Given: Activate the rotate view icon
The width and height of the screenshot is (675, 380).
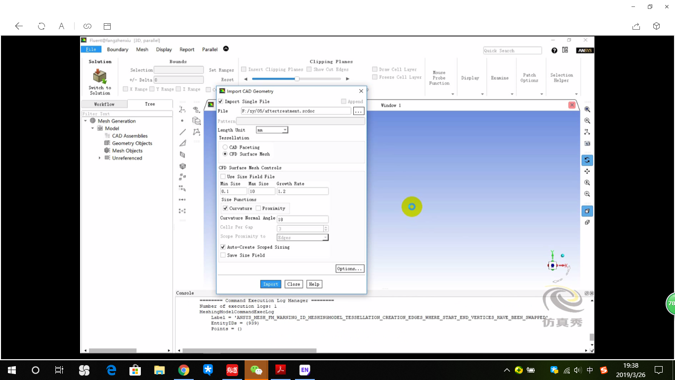Looking at the screenshot, I should (587, 160).
